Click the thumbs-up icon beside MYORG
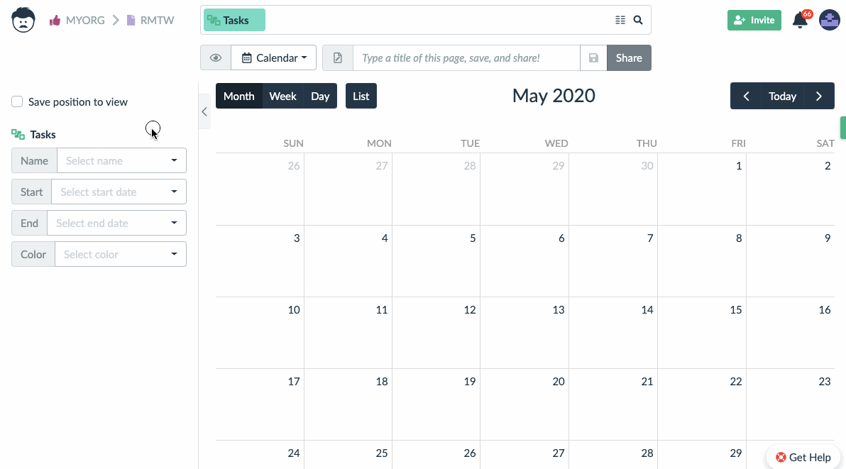The width and height of the screenshot is (846, 469). click(55, 21)
